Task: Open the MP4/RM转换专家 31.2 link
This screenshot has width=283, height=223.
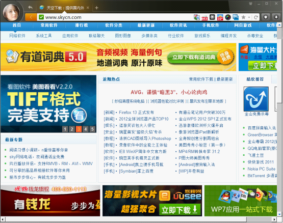Action: click(199, 152)
